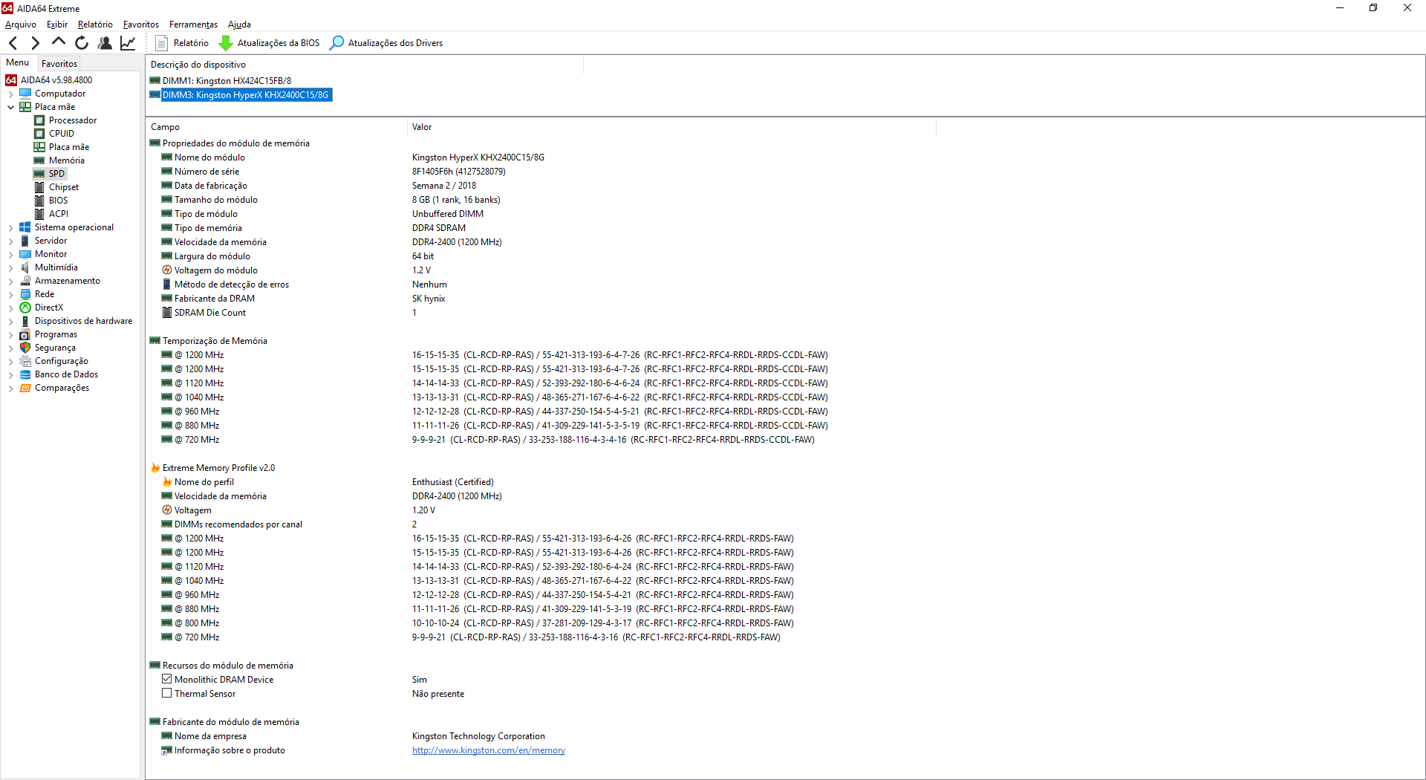Click the DirectX Xbox icon

click(x=25, y=308)
